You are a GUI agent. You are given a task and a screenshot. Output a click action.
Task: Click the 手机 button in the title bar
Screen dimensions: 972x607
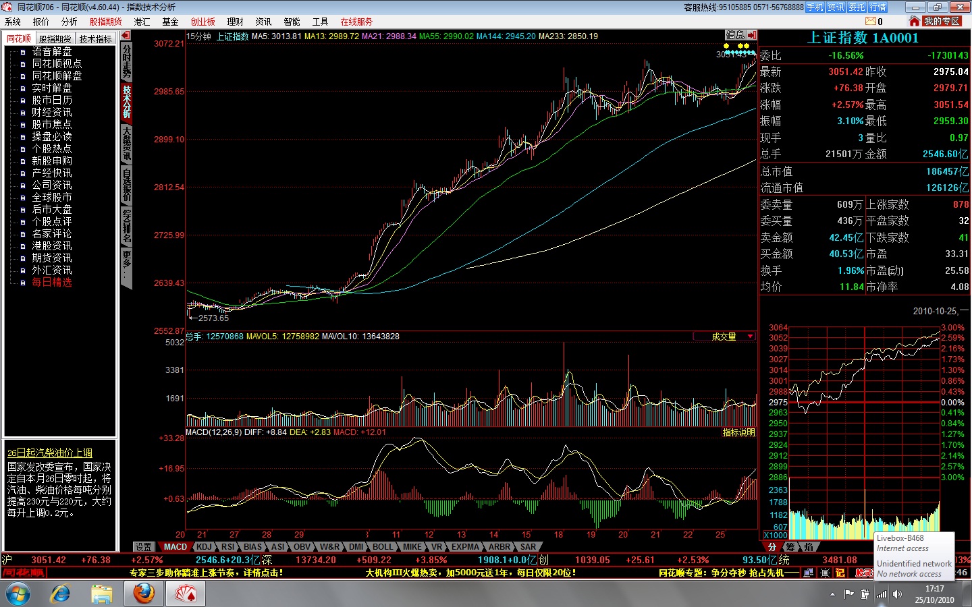815,7
